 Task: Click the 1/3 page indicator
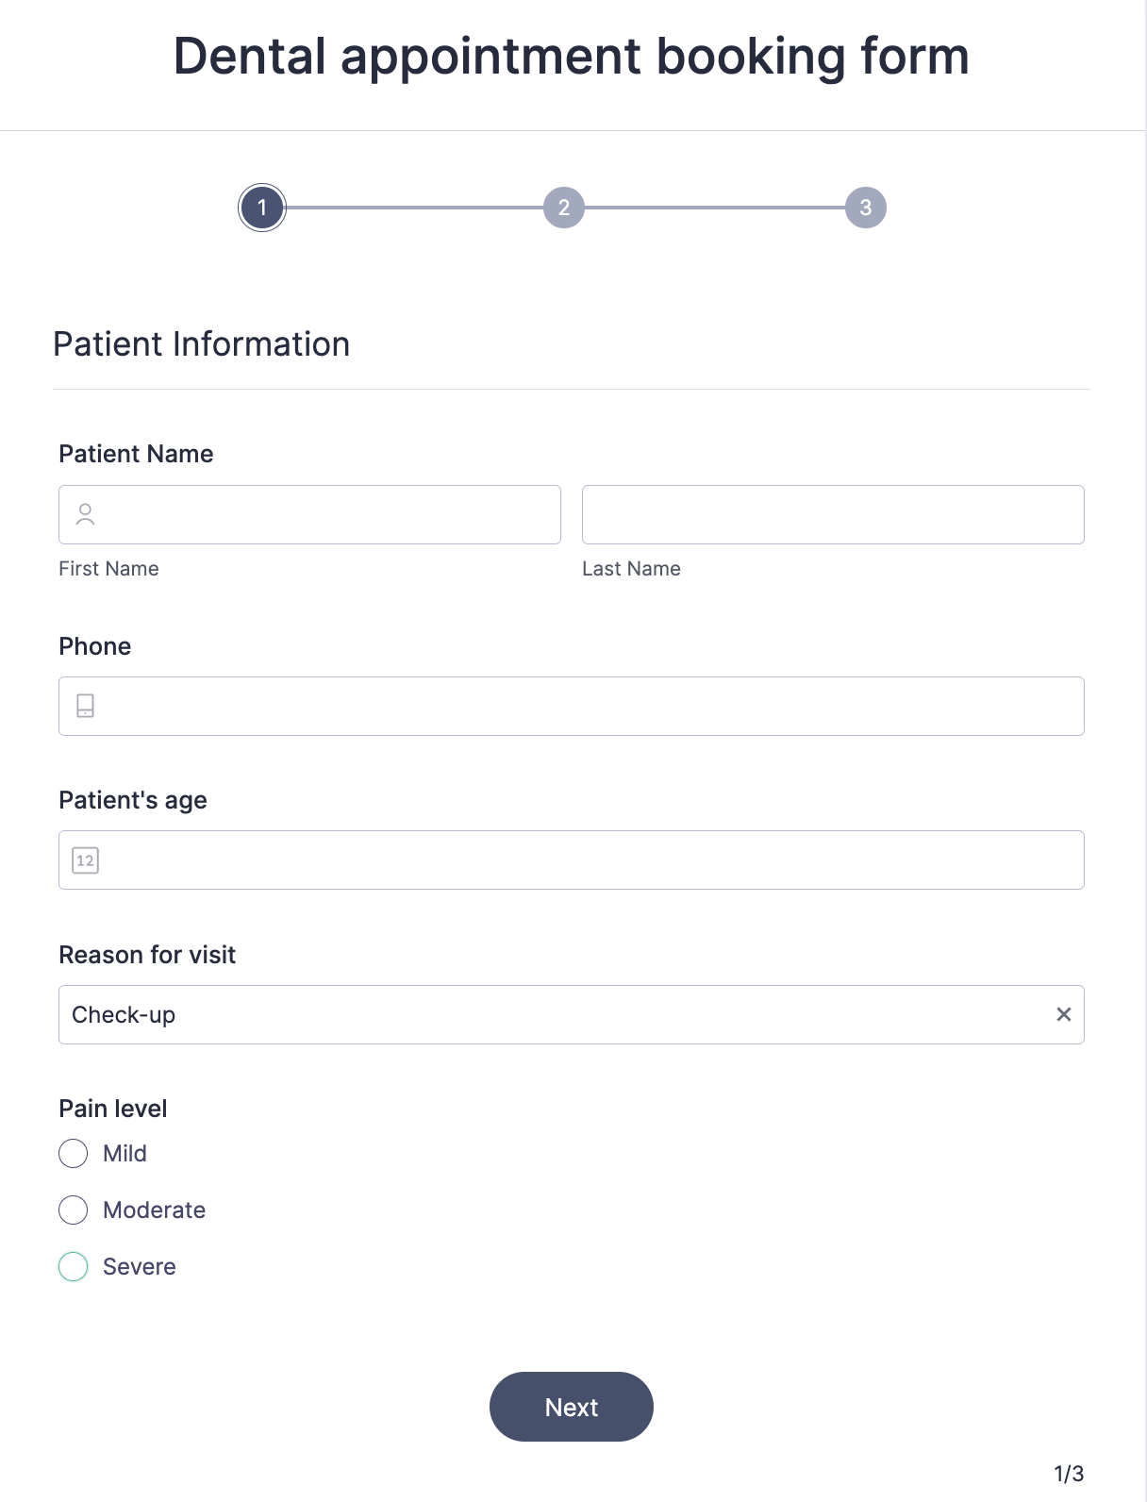pyautogui.click(x=1069, y=1474)
